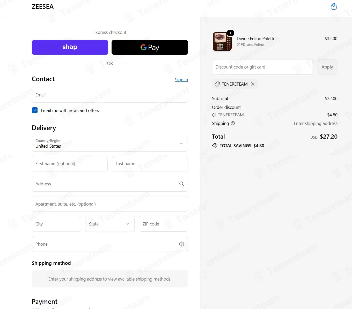
Task: Open the shopping bag cart icon
Action: pyautogui.click(x=334, y=6)
